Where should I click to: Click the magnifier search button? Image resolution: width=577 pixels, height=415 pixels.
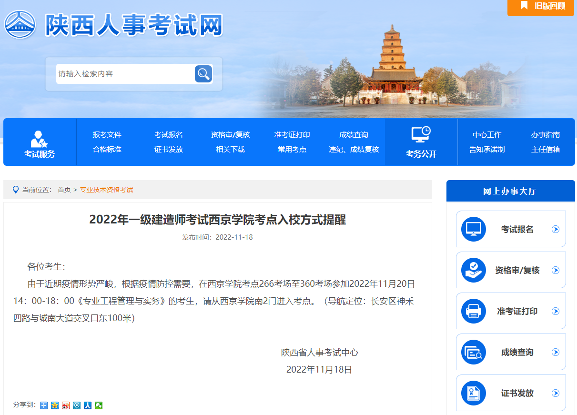click(x=203, y=74)
